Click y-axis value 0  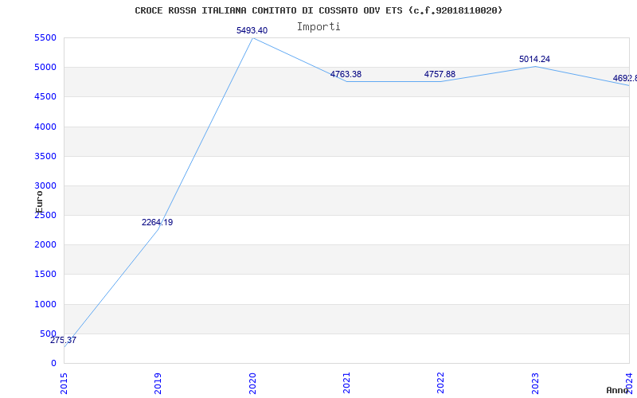pos(53,363)
